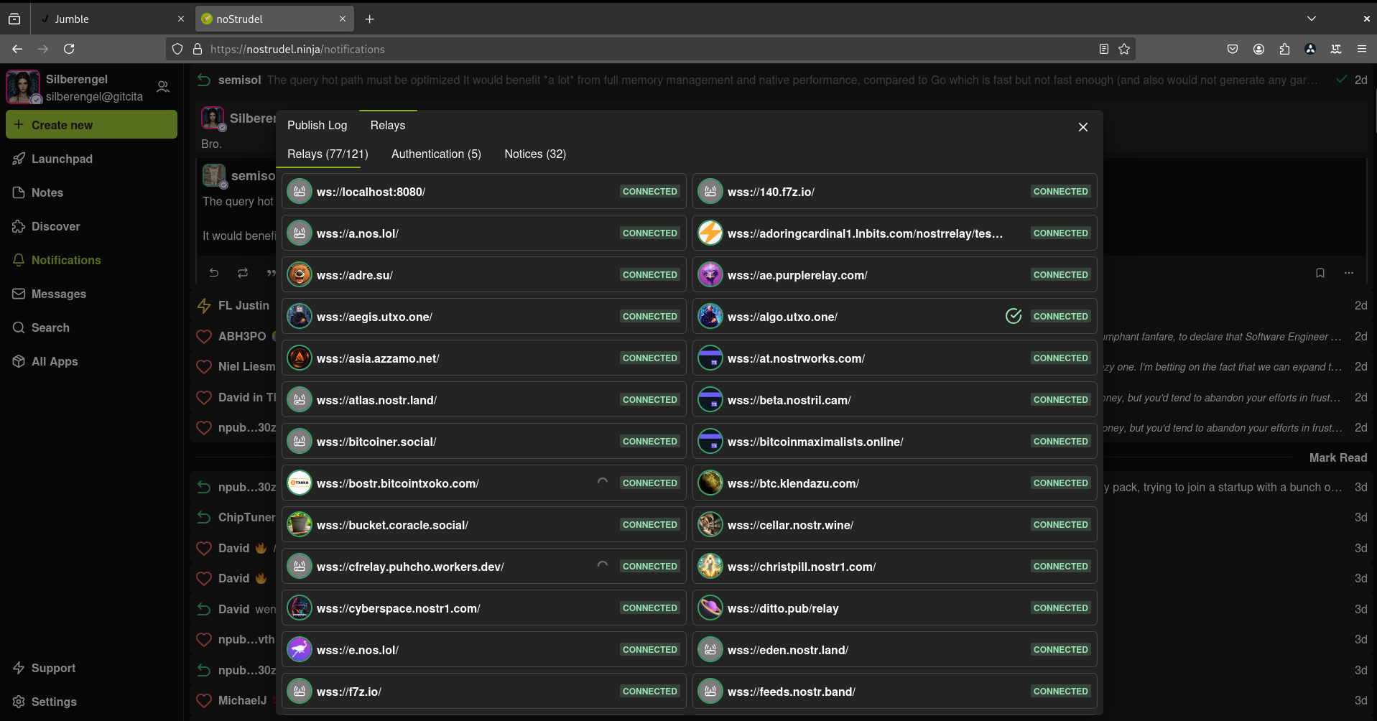Screen dimensions: 1377x721
Task: Open wss://bitcoiner.social/ relay link
Action: pos(376,442)
